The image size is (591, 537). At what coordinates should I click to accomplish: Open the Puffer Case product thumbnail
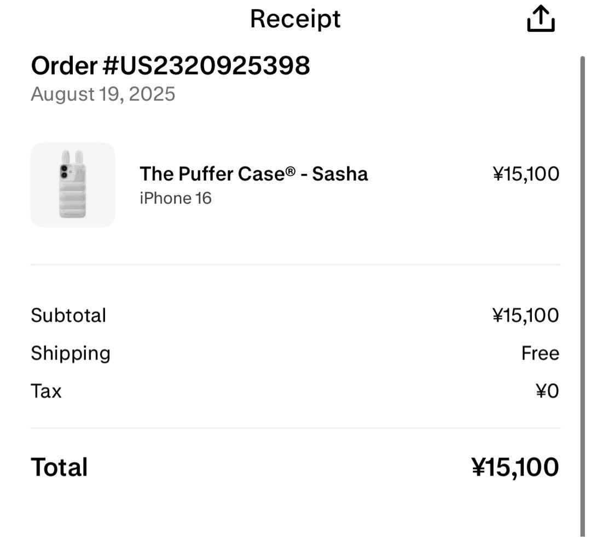pos(73,185)
